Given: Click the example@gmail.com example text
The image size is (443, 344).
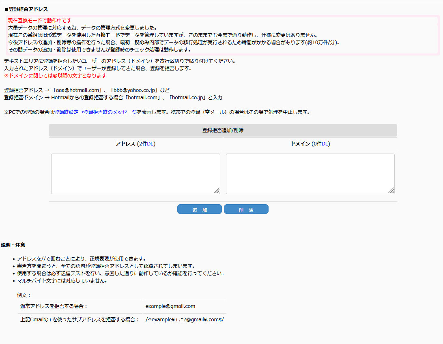Looking at the screenshot, I should point(170,306).
